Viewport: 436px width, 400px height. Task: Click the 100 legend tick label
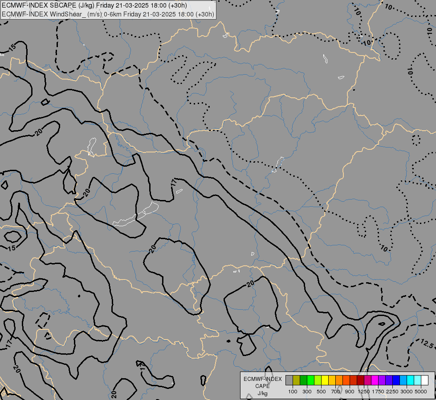click(x=293, y=392)
